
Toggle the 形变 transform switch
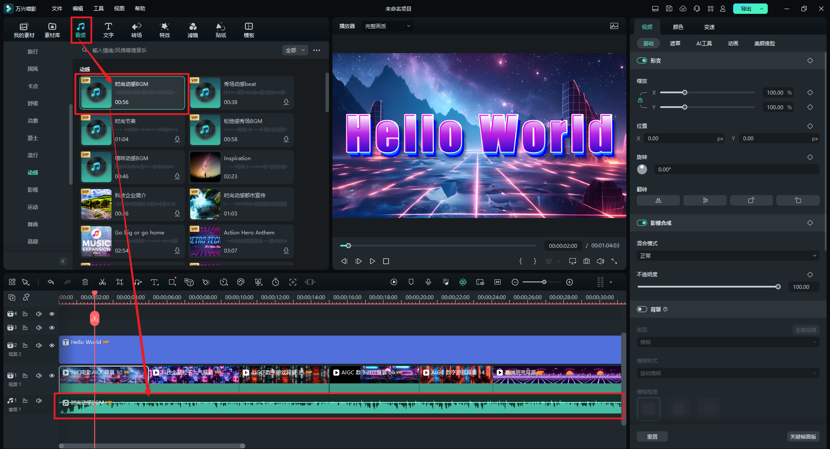click(x=642, y=60)
